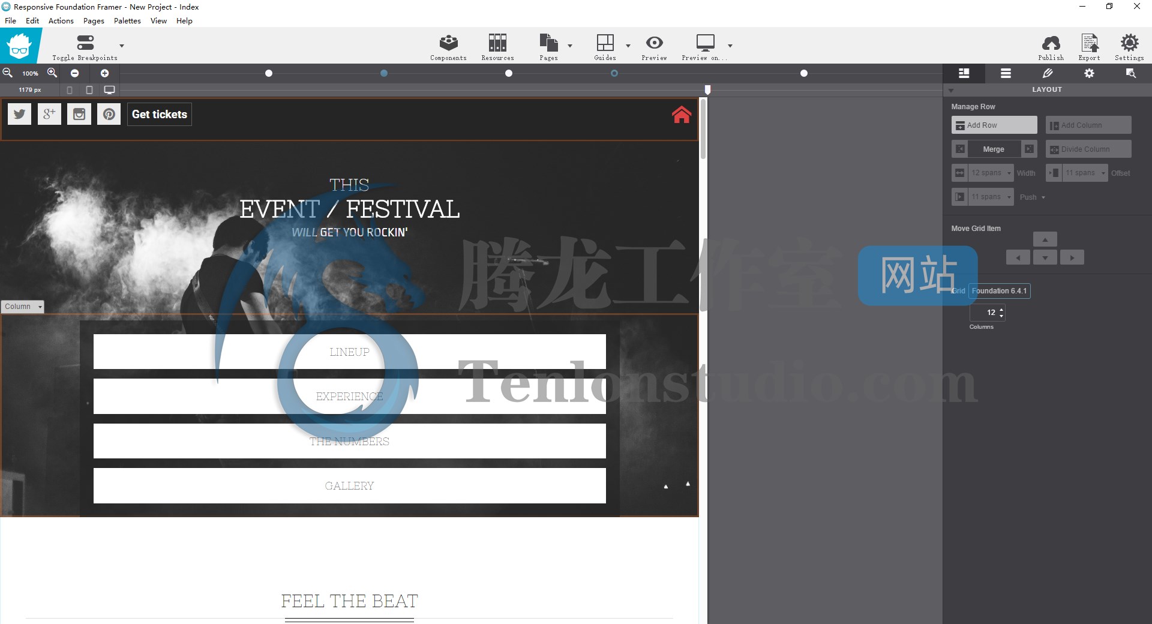This screenshot has height=624, width=1152.
Task: Click the Add Column button
Action: (1088, 125)
